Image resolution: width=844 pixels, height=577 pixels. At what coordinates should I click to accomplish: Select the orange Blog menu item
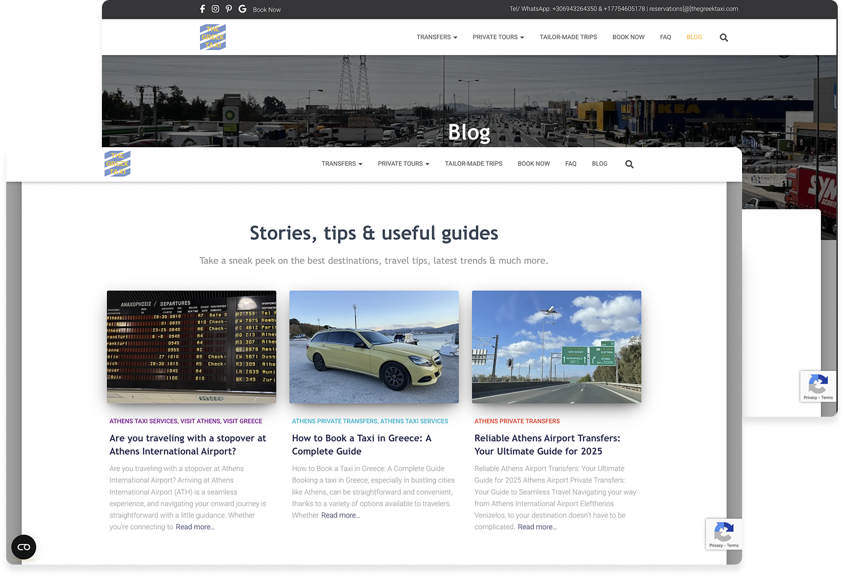click(694, 37)
